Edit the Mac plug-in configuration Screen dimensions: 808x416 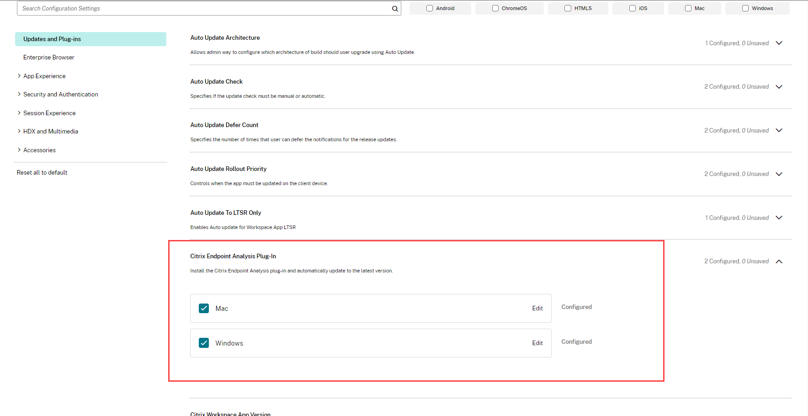[537, 309]
